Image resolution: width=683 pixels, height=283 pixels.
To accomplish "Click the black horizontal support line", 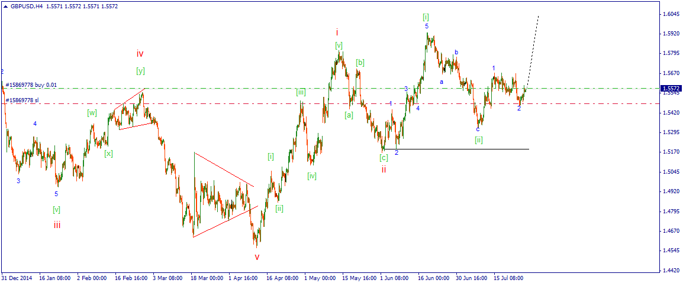I will 456,149.
